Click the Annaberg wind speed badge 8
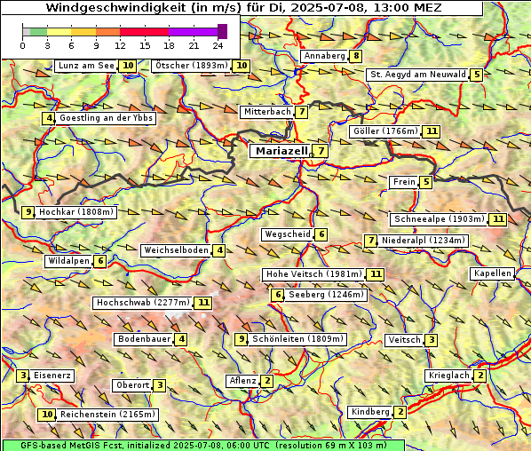Screen dimensions: 531x451 [355, 56]
